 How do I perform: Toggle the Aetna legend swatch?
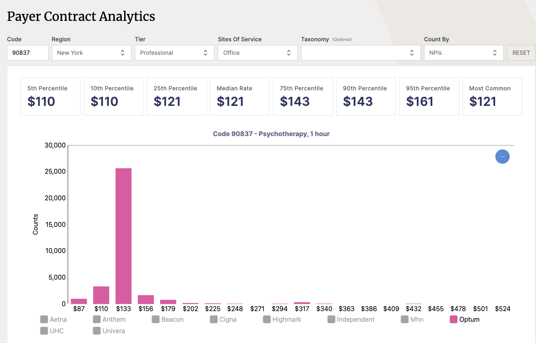coord(45,319)
